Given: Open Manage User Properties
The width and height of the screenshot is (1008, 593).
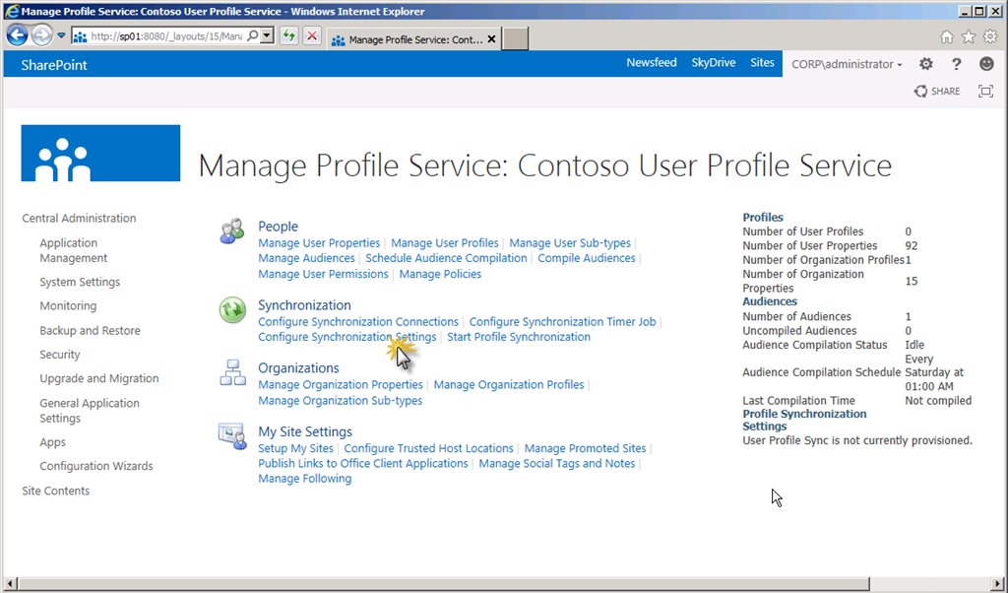Looking at the screenshot, I should [x=319, y=243].
